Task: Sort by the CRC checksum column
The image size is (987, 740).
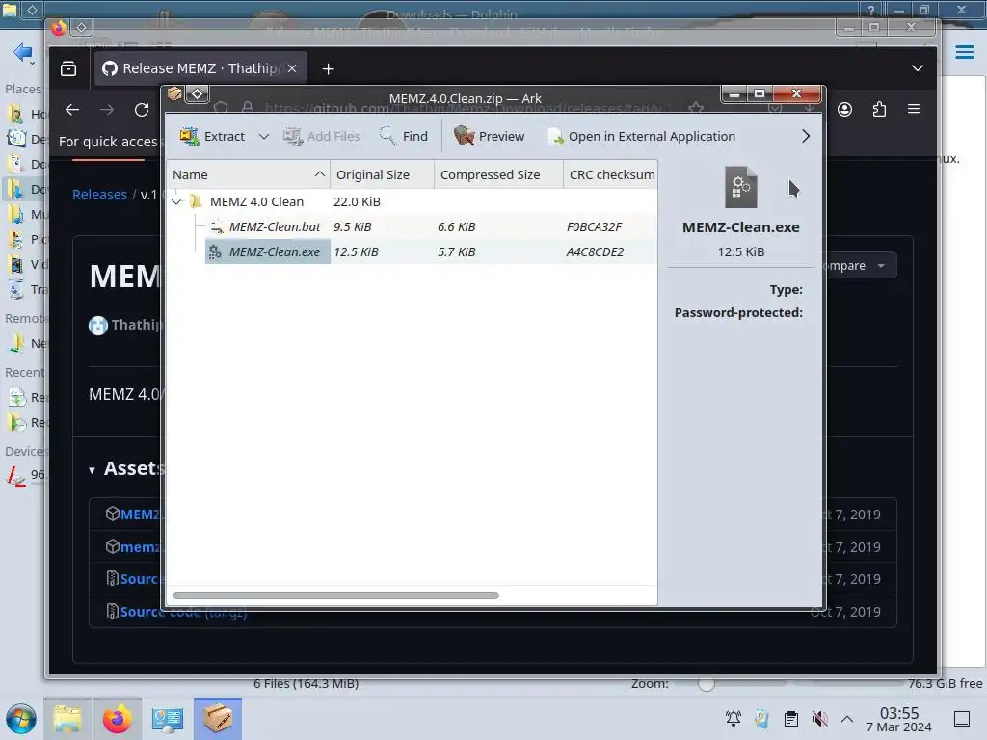Action: tap(610, 175)
